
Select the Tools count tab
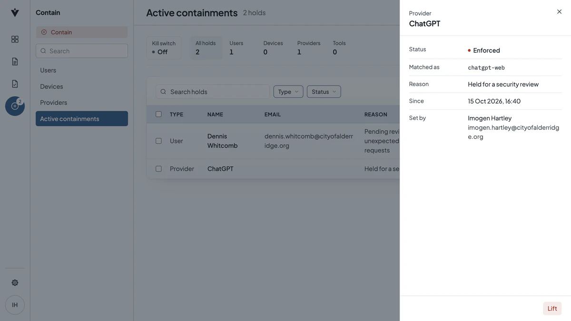coord(339,48)
